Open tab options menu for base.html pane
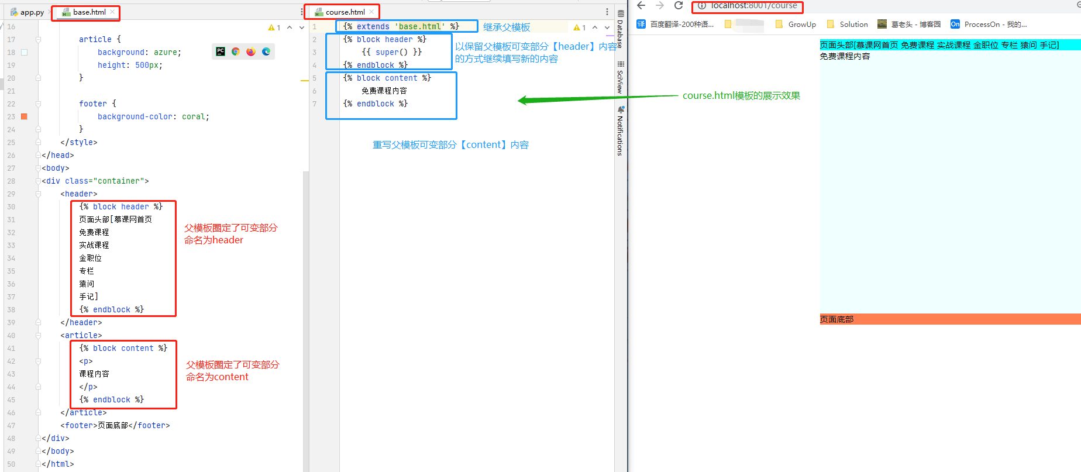The height and width of the screenshot is (472, 1081). point(302,12)
